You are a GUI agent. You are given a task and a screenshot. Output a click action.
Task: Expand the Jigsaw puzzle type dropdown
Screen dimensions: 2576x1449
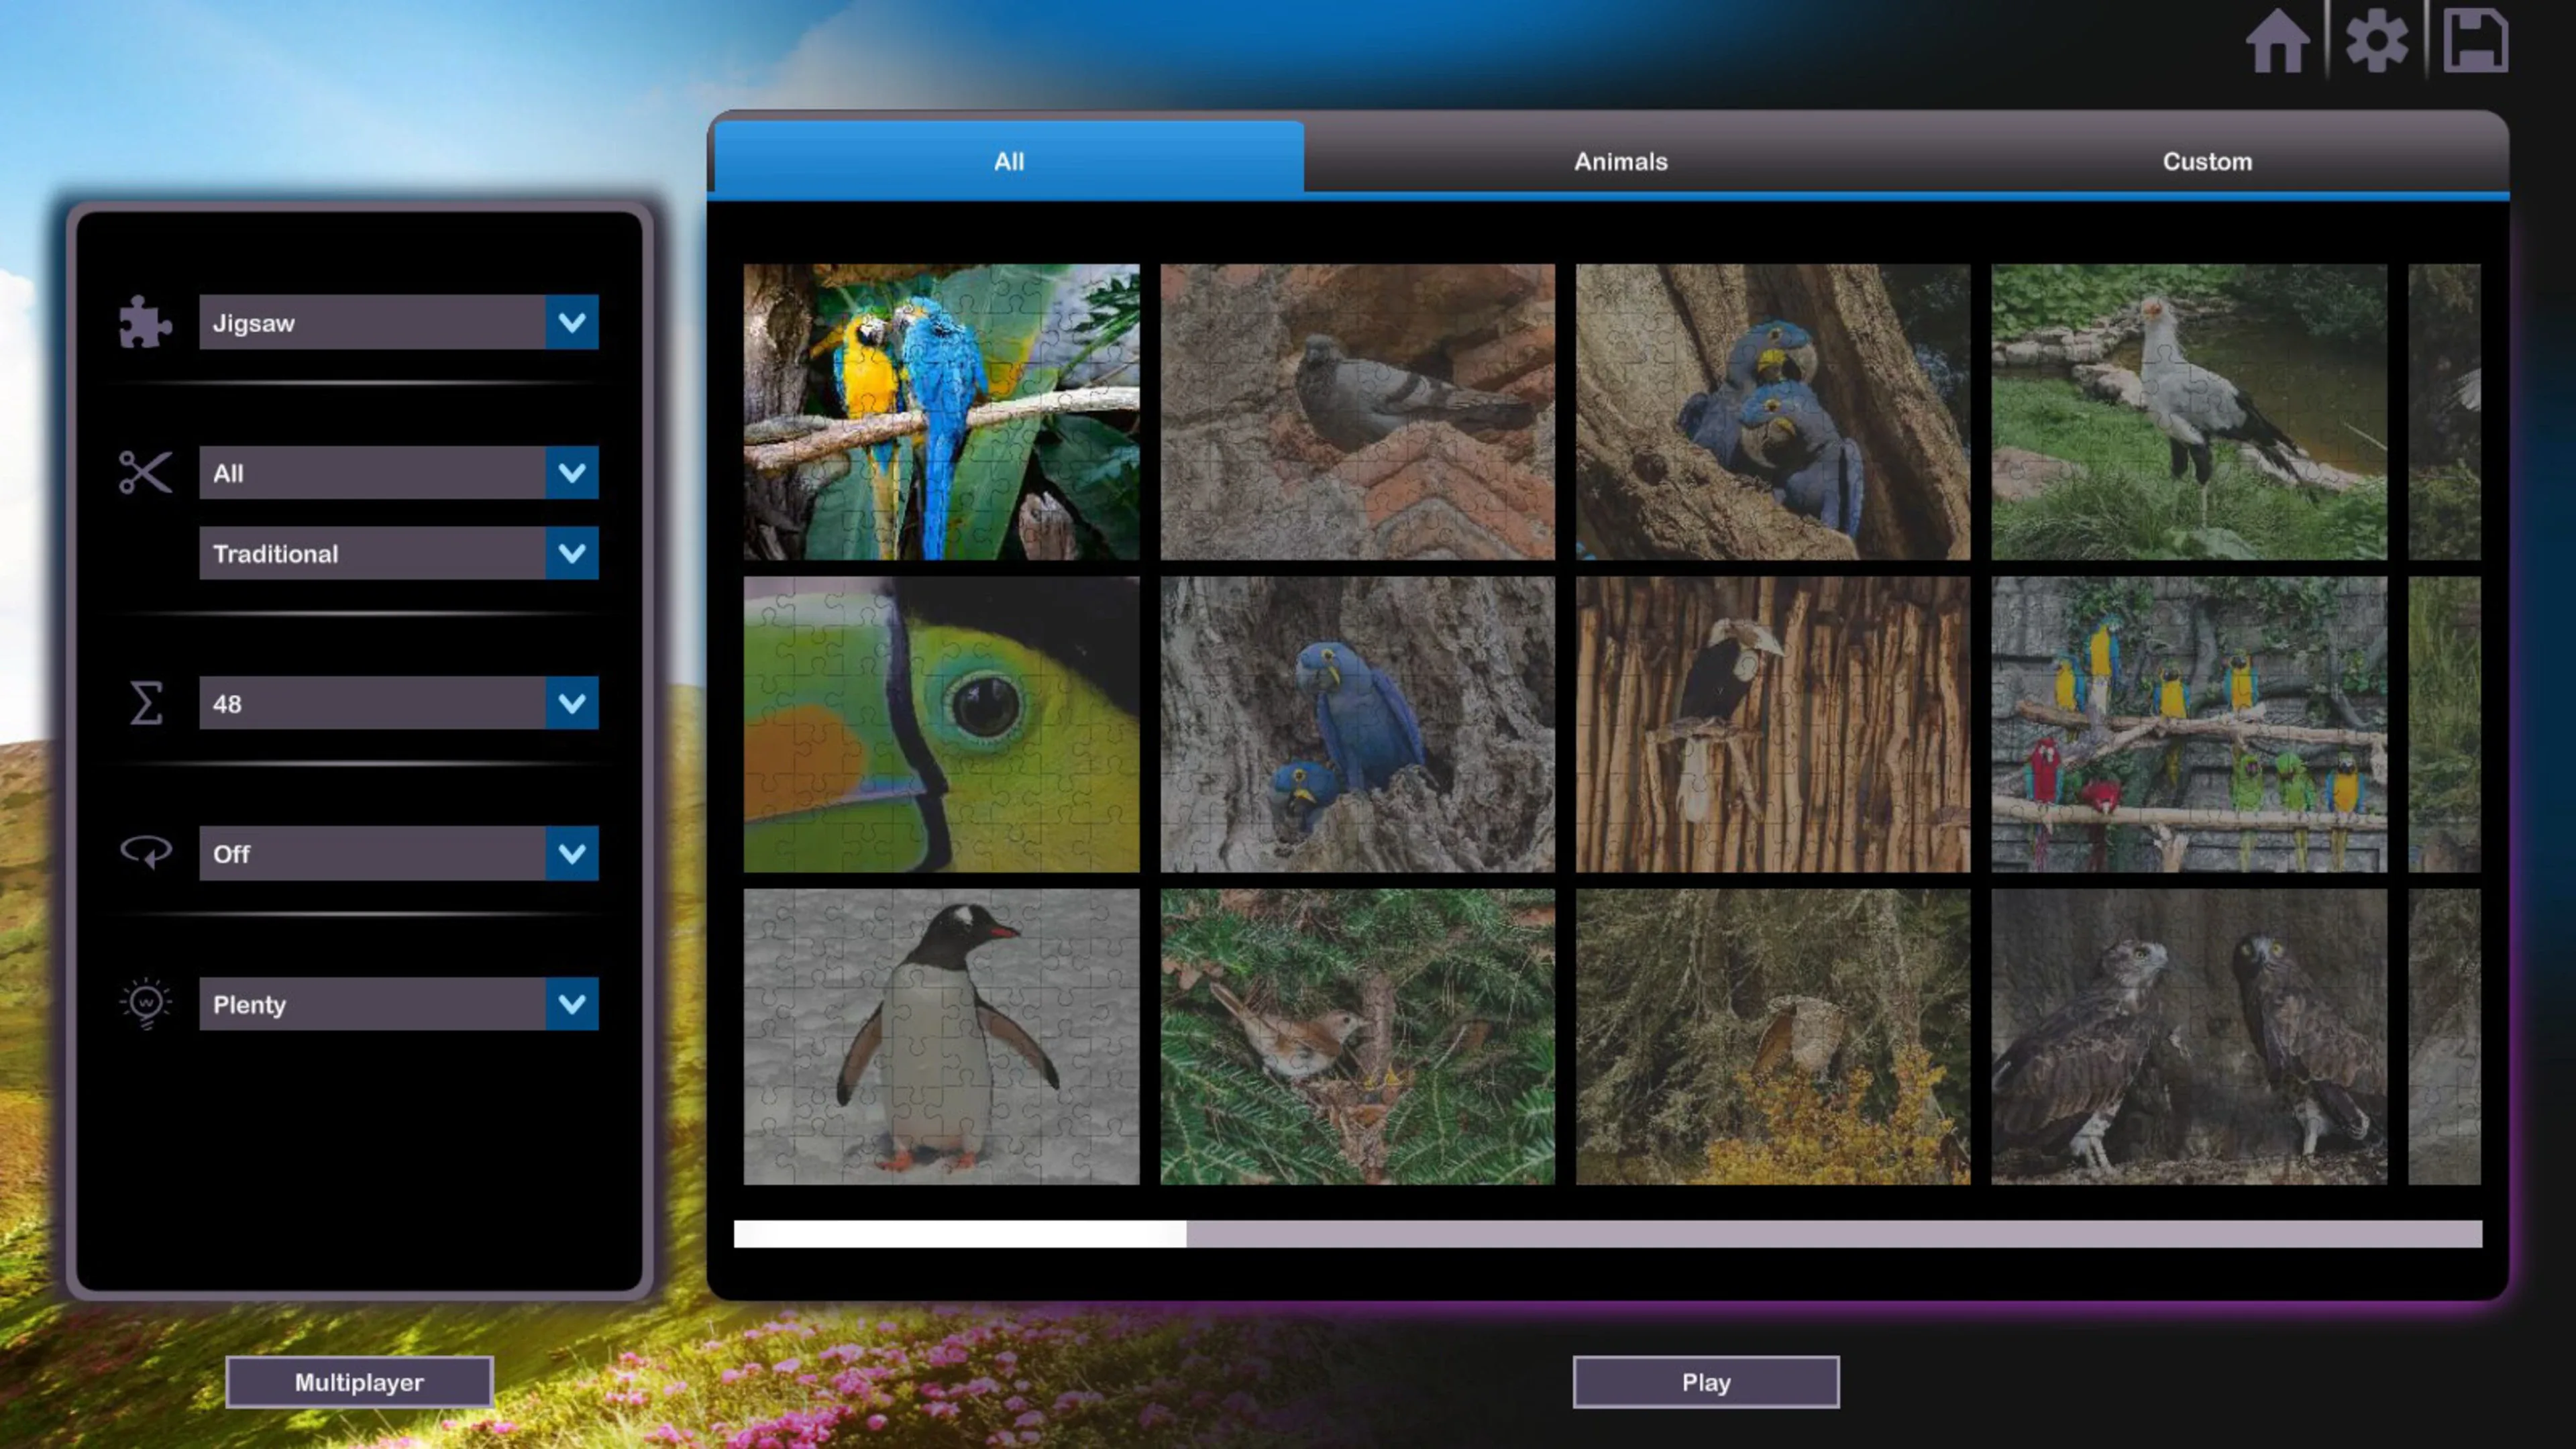572,322
